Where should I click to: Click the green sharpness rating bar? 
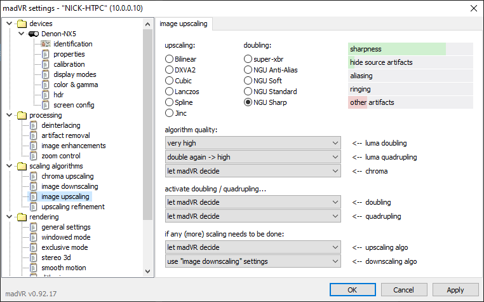coord(397,49)
